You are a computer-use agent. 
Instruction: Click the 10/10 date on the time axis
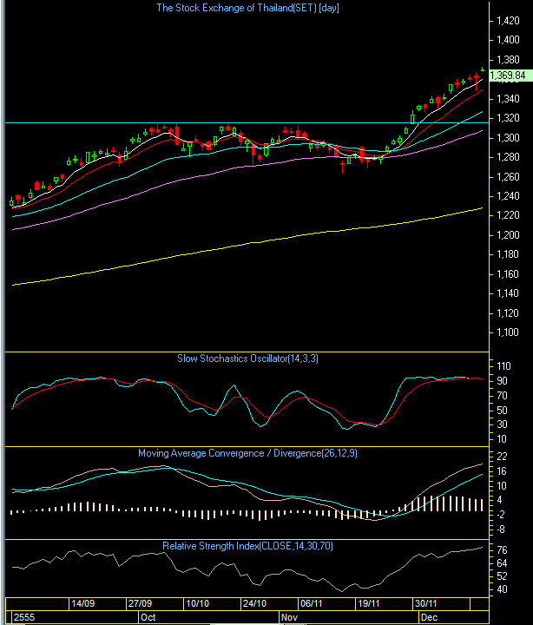(198, 602)
